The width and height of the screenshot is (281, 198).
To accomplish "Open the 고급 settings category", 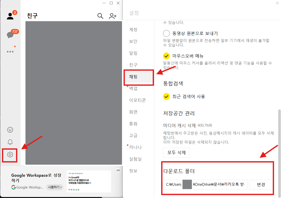I will pyautogui.click(x=133, y=135).
